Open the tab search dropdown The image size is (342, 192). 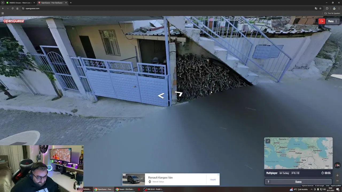tap(2, 3)
